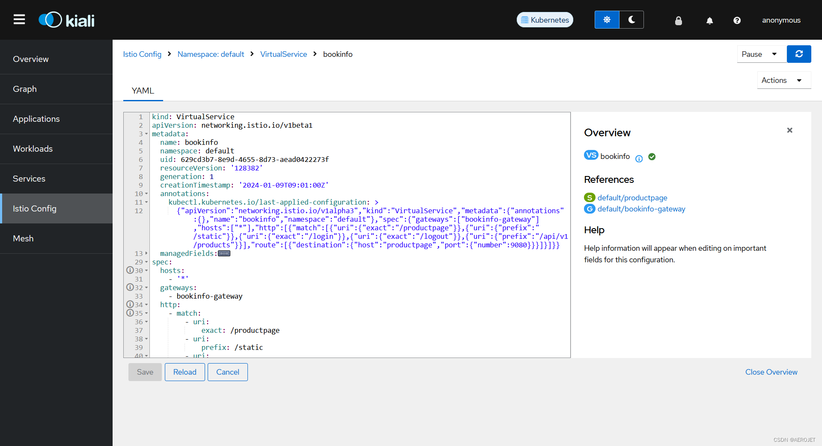Click the Kubernetes cluster badge

pos(545,20)
